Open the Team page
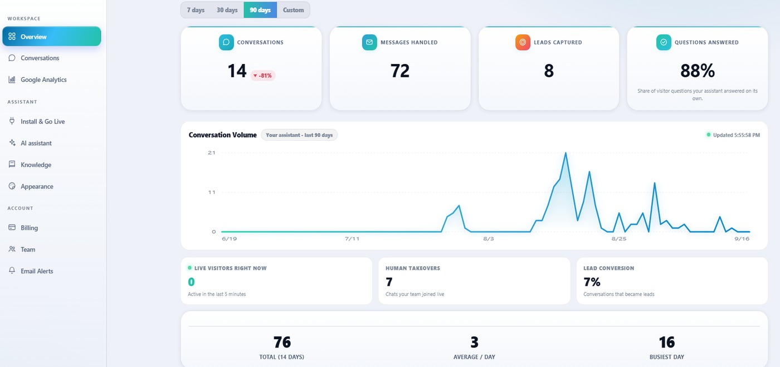This screenshot has width=780, height=367. (x=52, y=250)
